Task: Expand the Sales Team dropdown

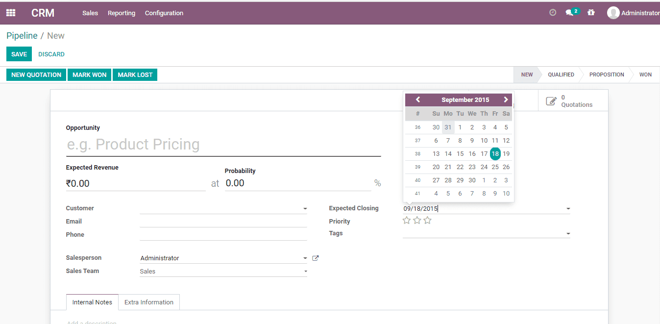Action: (x=305, y=272)
